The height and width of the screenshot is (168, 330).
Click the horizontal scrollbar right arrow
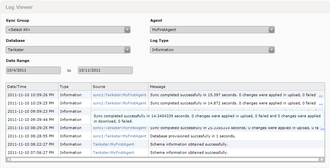tap(322, 159)
